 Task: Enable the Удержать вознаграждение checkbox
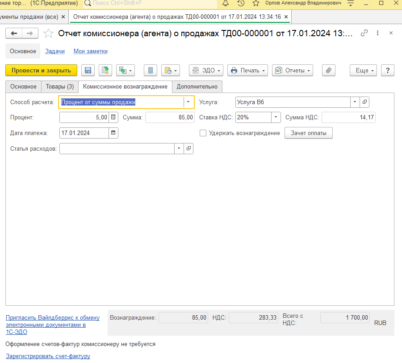(x=203, y=133)
